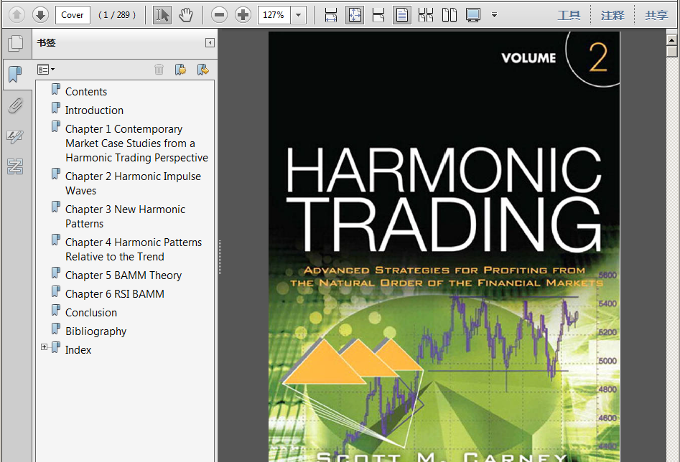The height and width of the screenshot is (462, 680).
Task: Click the Contents bookmark ribbon icon
Action: tap(56, 89)
